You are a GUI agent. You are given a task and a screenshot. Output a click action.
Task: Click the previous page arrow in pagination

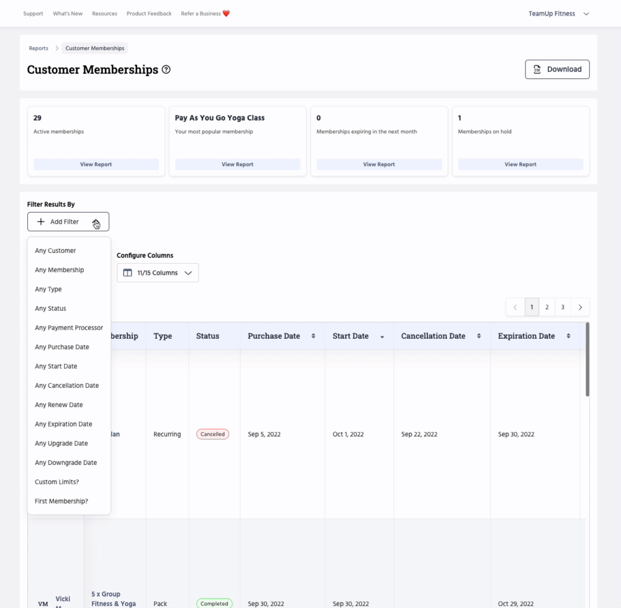point(515,307)
